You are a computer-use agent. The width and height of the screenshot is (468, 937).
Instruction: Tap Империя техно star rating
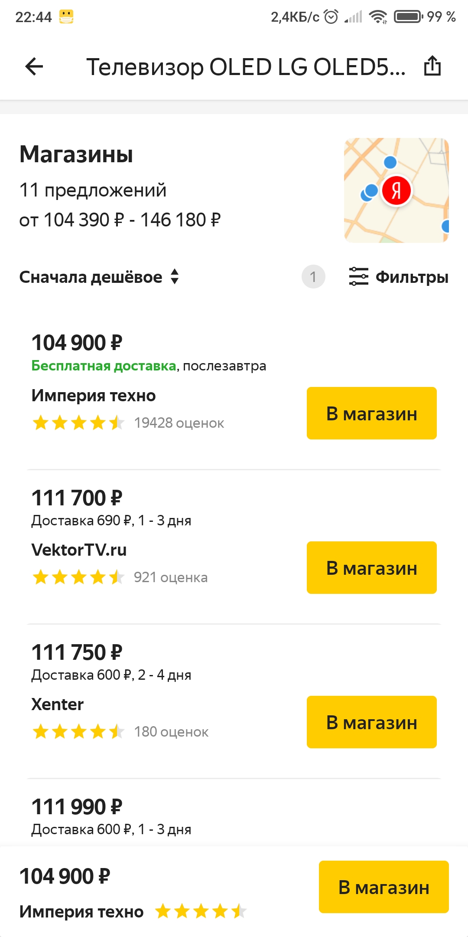pos(78,423)
